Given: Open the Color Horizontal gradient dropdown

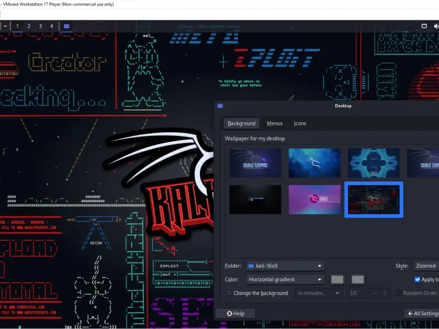Looking at the screenshot, I should 285,280.
